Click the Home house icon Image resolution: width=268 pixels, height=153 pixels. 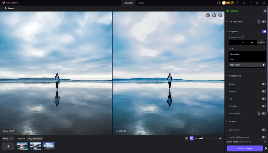[5, 8]
